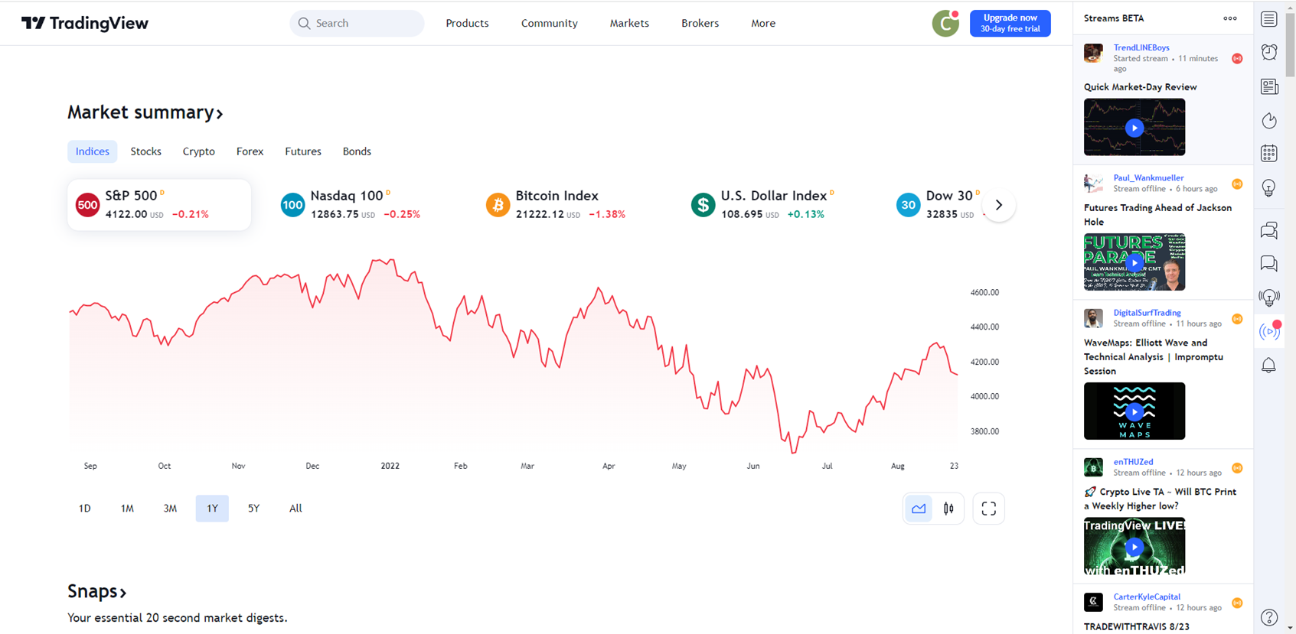The width and height of the screenshot is (1296, 634).
Task: Select the Forex tab
Action: point(250,151)
